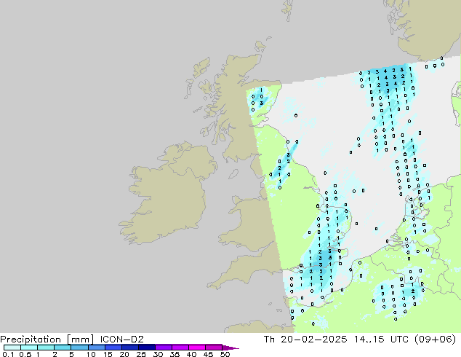Choose the 30–35 mm purple legend swatch
Image resolution: width=461 pixels, height=357 pixels.
click(163, 348)
